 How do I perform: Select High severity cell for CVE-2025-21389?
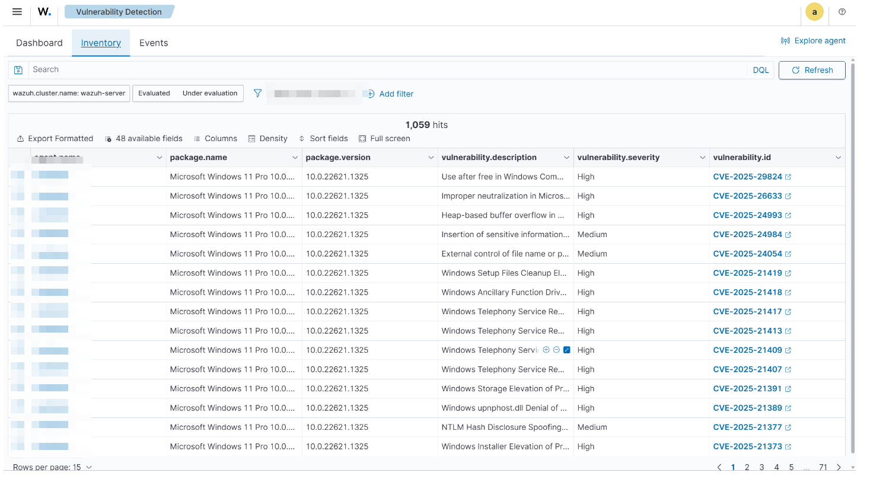coord(642,408)
